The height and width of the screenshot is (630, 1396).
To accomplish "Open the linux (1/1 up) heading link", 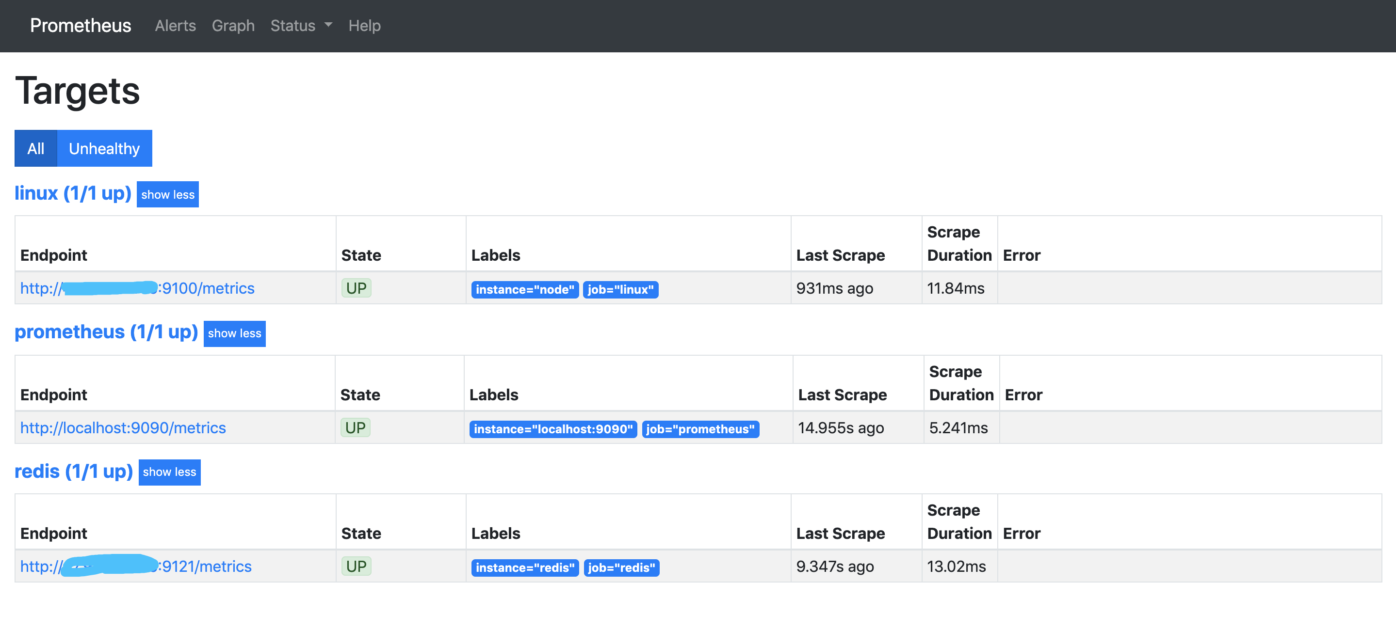I will [73, 193].
